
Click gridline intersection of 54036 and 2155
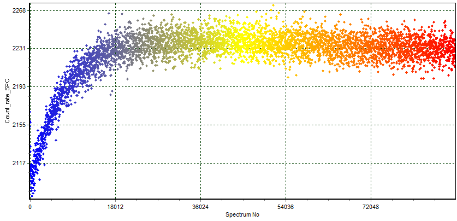[286, 125]
